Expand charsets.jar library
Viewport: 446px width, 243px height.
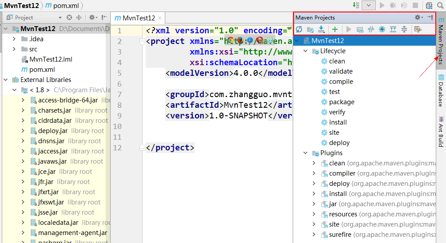click(x=23, y=110)
